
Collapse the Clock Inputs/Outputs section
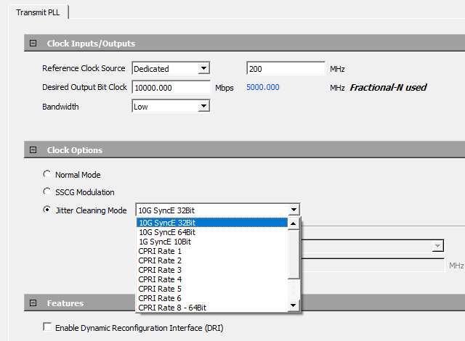click(33, 44)
